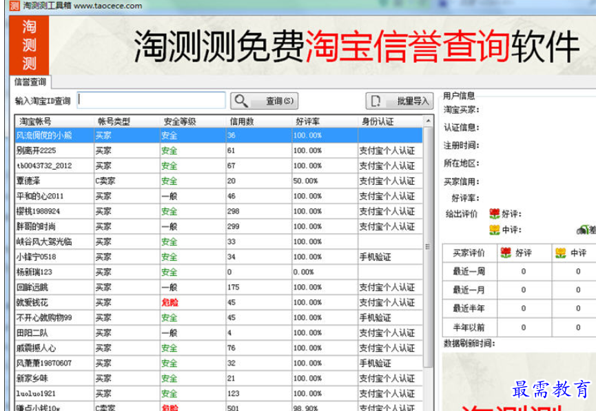The height and width of the screenshot is (411, 596).
Task: Select the account 小锋宁0518
Action: 36,257
